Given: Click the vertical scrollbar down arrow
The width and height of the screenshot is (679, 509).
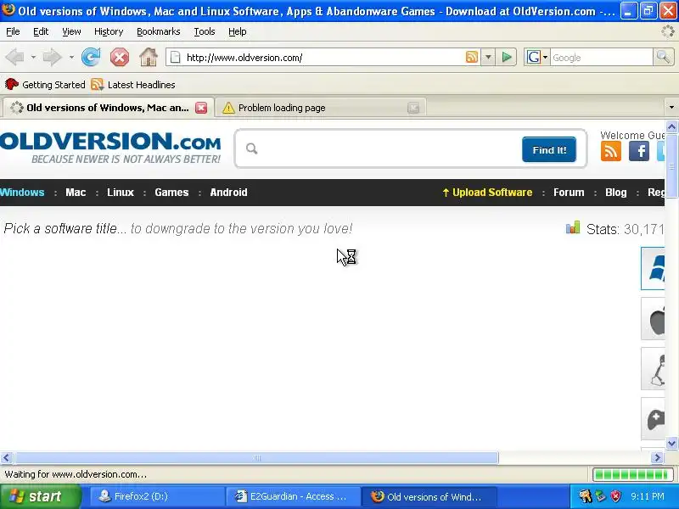Looking at the screenshot, I should pos(671,443).
